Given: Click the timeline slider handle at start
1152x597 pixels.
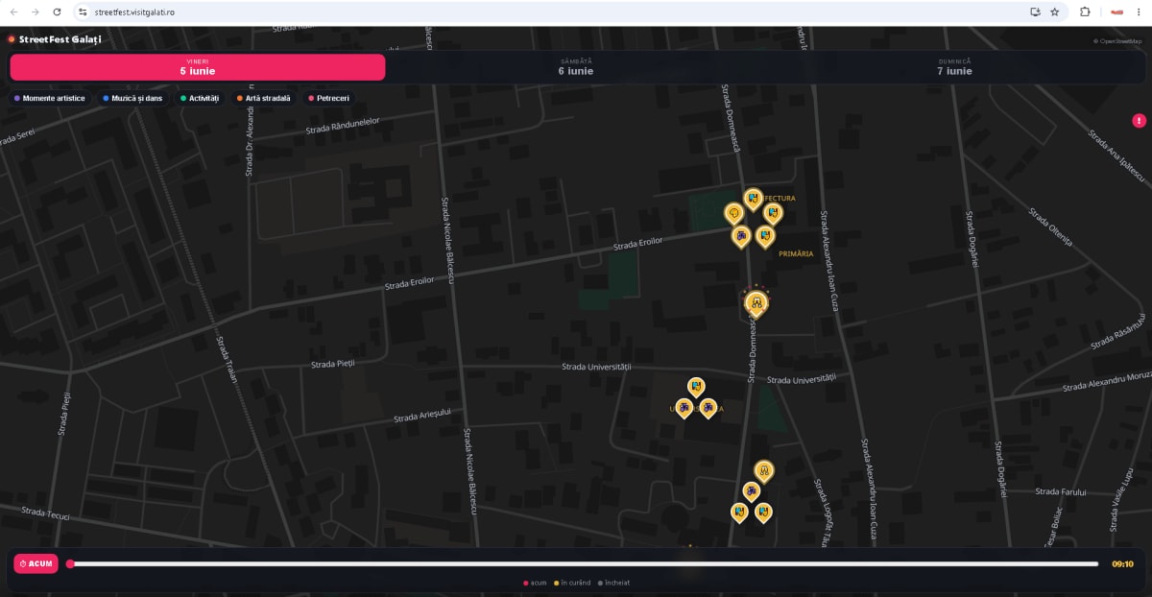Looking at the screenshot, I should (70, 563).
